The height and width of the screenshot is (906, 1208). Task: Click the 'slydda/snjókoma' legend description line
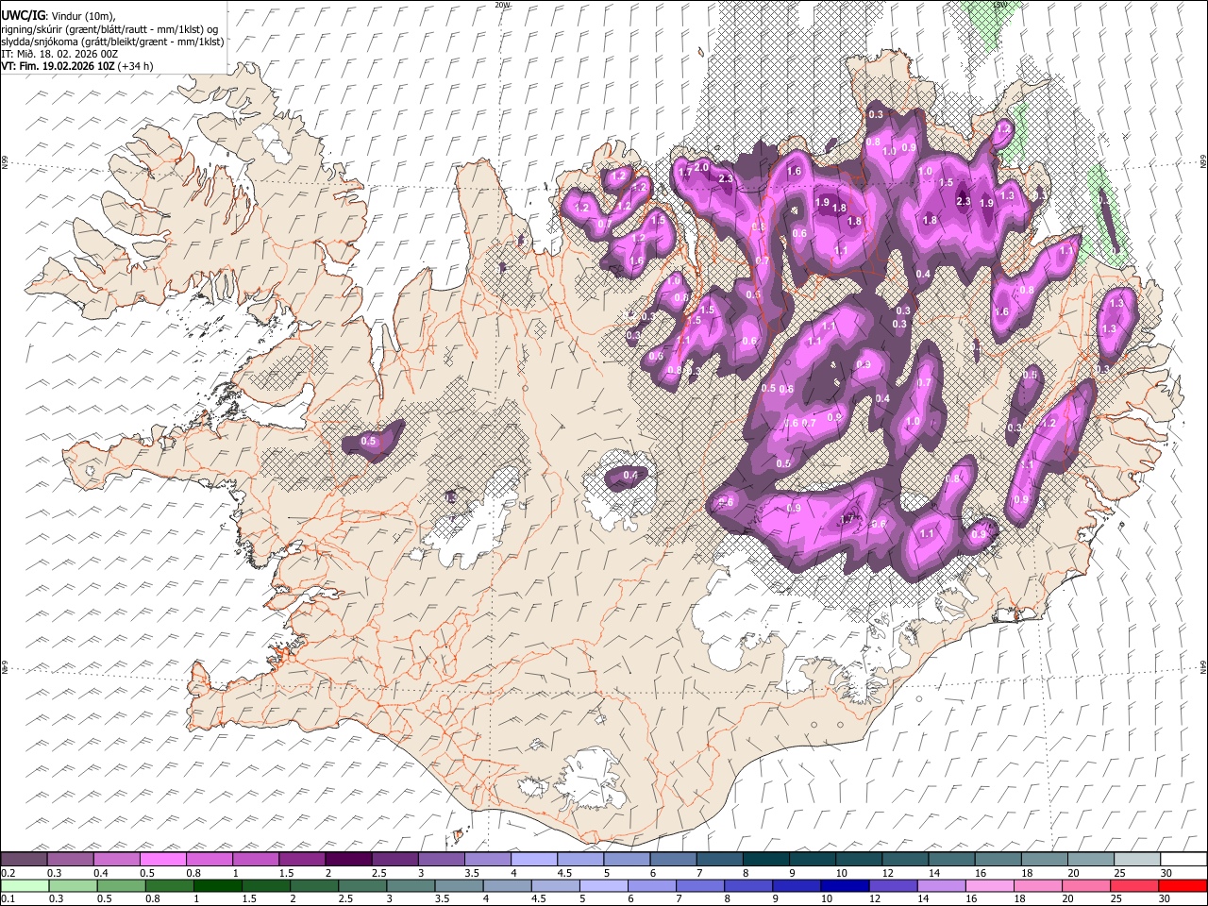113,42
